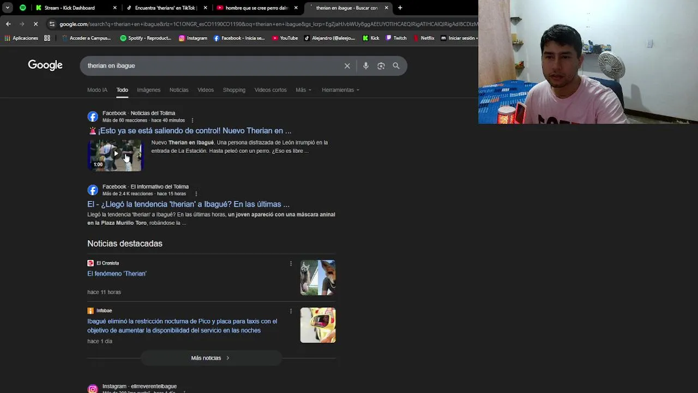Switch to Shopping results
698x393 pixels.
click(234, 90)
